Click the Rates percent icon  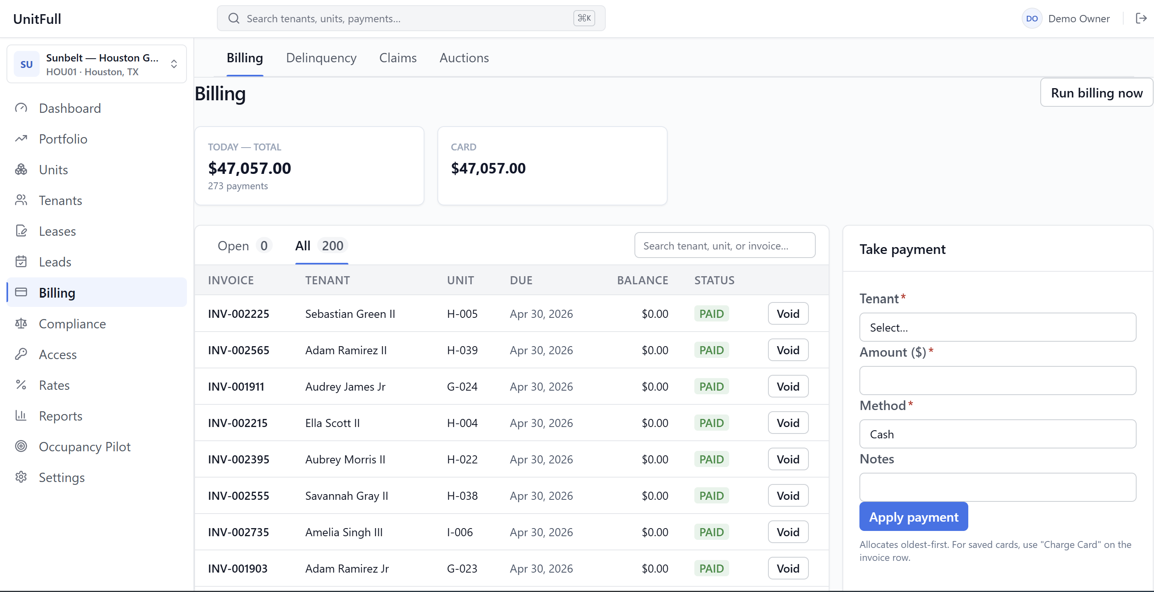point(21,385)
